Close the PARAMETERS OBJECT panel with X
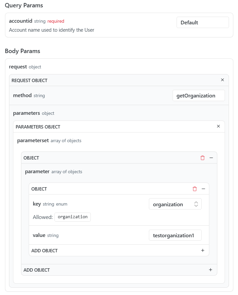The image size is (238, 295). [218, 126]
